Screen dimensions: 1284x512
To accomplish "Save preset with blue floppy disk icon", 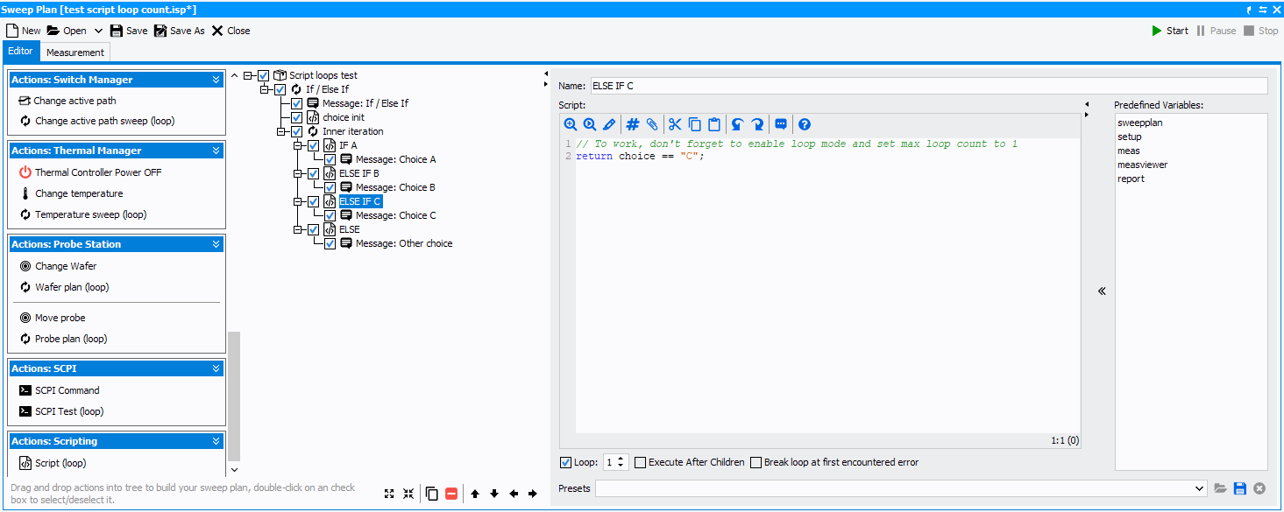I will (1240, 487).
